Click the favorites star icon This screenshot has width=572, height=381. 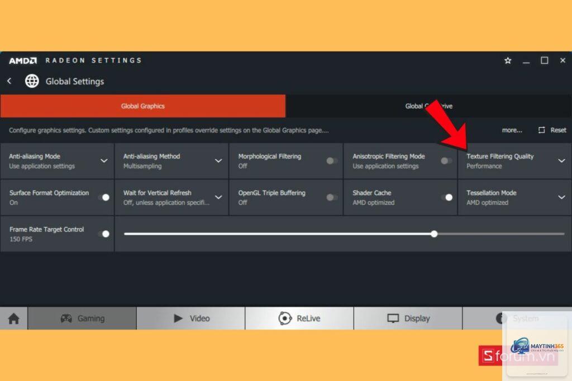pyautogui.click(x=507, y=60)
